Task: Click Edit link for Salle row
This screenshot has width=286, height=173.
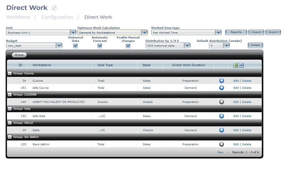Action: (236, 130)
